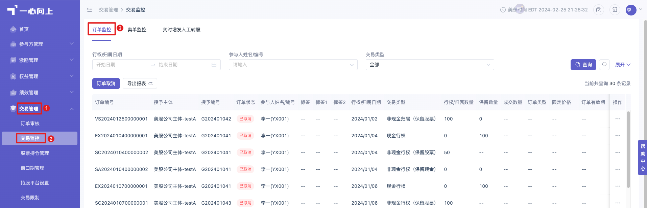Switch to the 卖单监控 tab
This screenshot has width=647, height=208.
click(137, 30)
